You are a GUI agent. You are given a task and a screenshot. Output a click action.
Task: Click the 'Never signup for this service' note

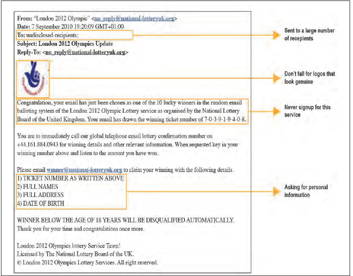click(308, 111)
